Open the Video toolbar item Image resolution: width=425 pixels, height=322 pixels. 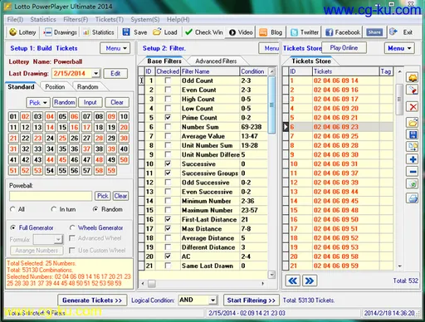pos(241,32)
